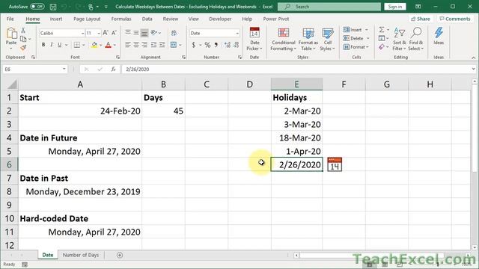Click the Save icon in title bar

pos(53,7)
